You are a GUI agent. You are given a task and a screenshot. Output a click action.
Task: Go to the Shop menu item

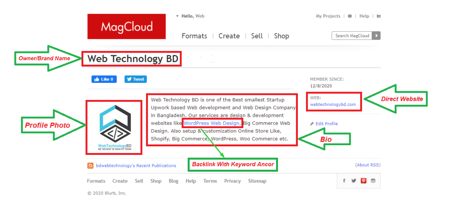click(281, 36)
